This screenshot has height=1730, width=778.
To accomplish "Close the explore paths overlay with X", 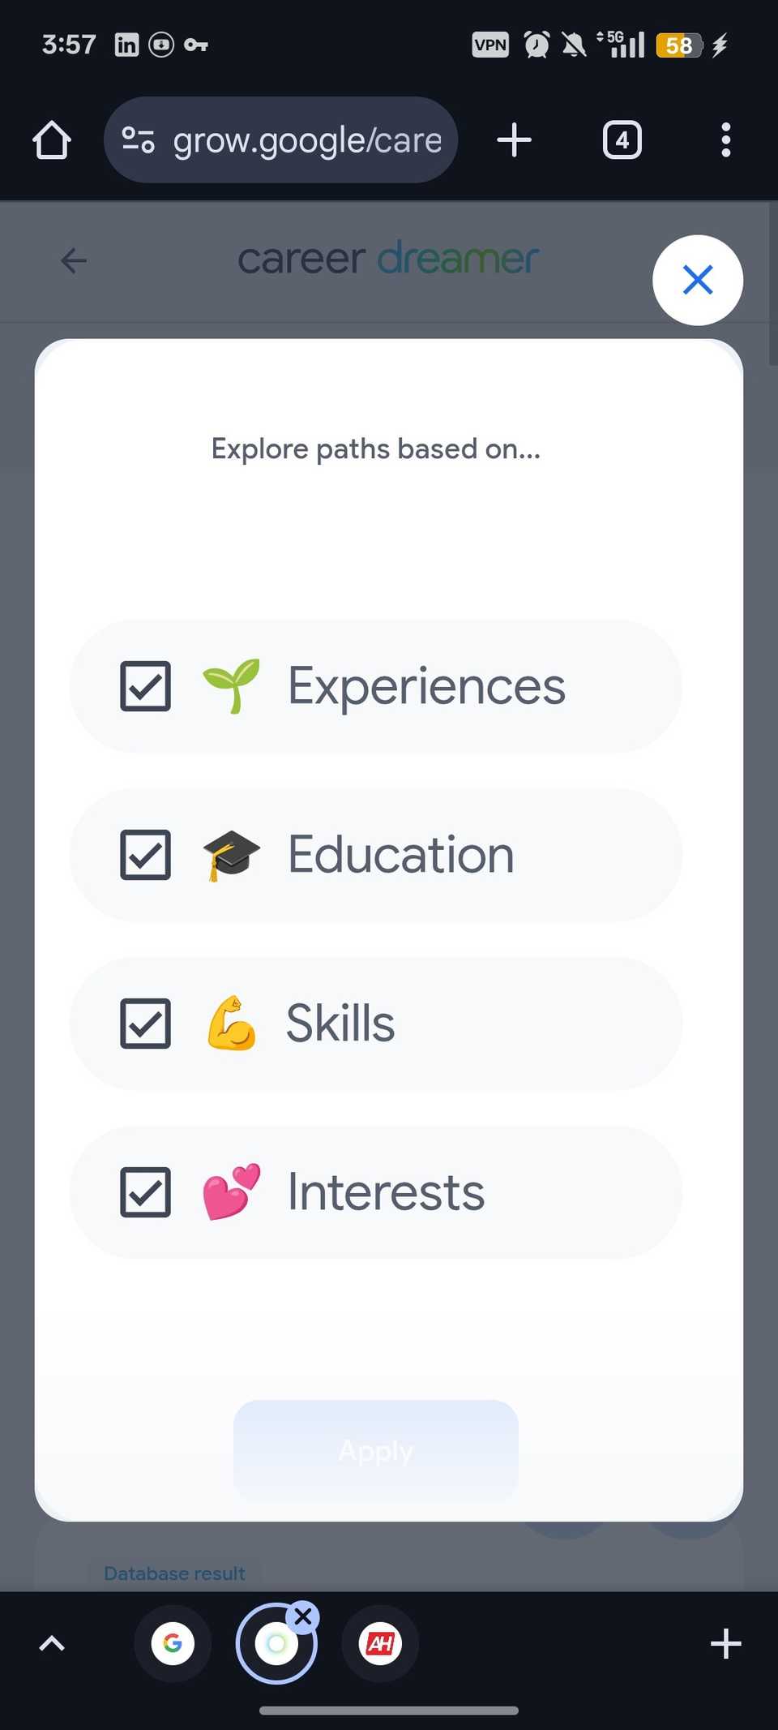I will click(698, 280).
